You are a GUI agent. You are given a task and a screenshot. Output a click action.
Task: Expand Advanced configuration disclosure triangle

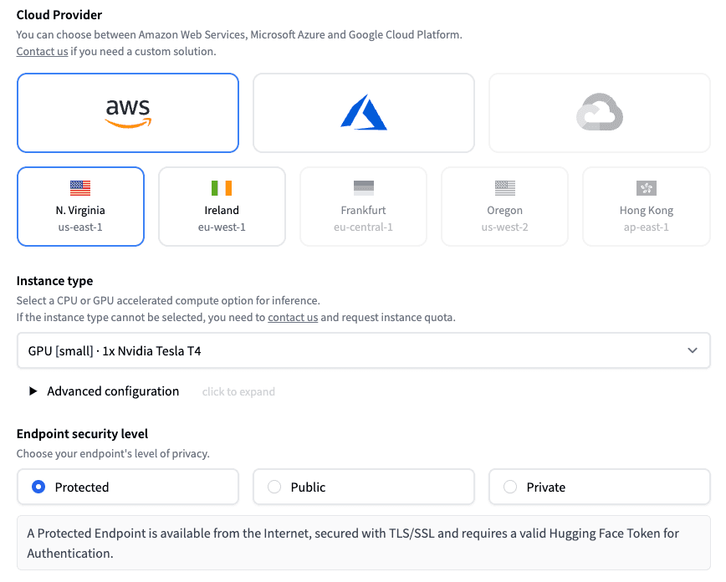[x=33, y=391]
